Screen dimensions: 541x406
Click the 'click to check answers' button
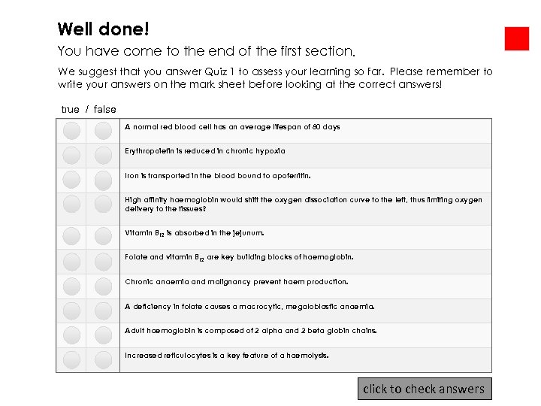(424, 389)
